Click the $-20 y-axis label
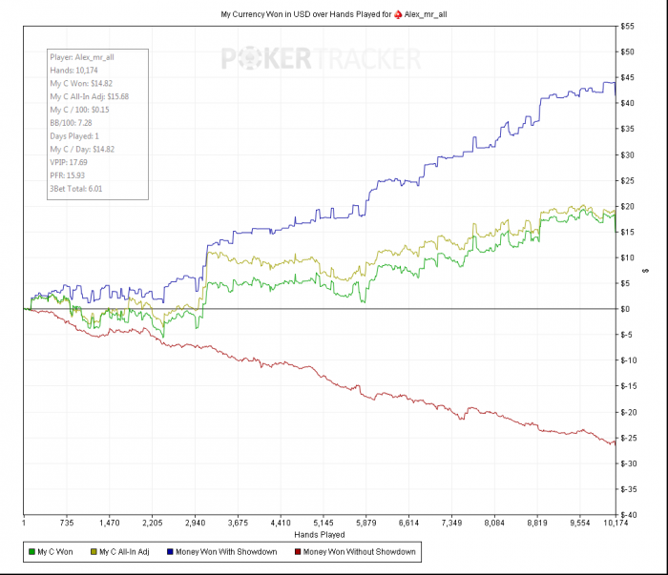 pos(629,412)
